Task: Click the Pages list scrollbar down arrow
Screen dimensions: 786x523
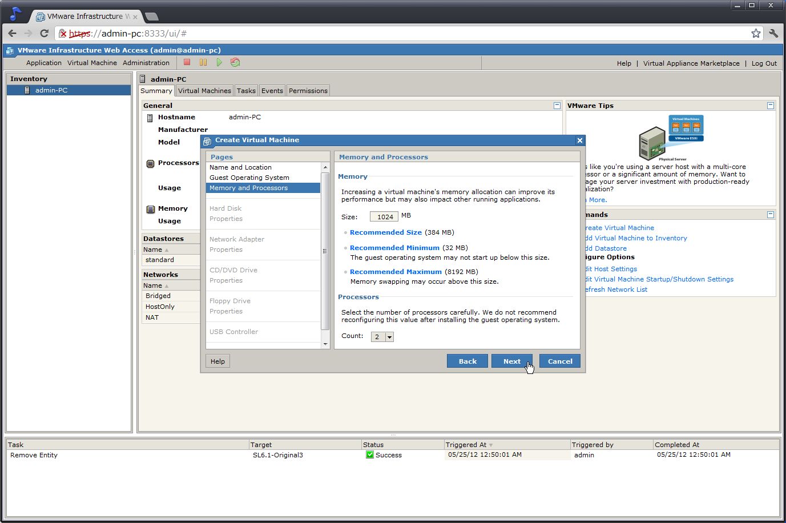Action: point(325,344)
